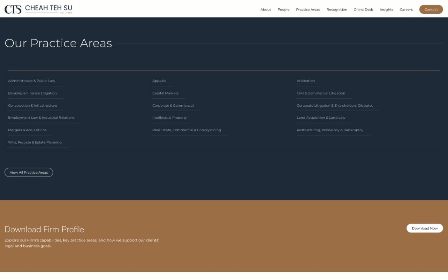
Task: Select Recognition in the top navigation
Action: (337, 9)
